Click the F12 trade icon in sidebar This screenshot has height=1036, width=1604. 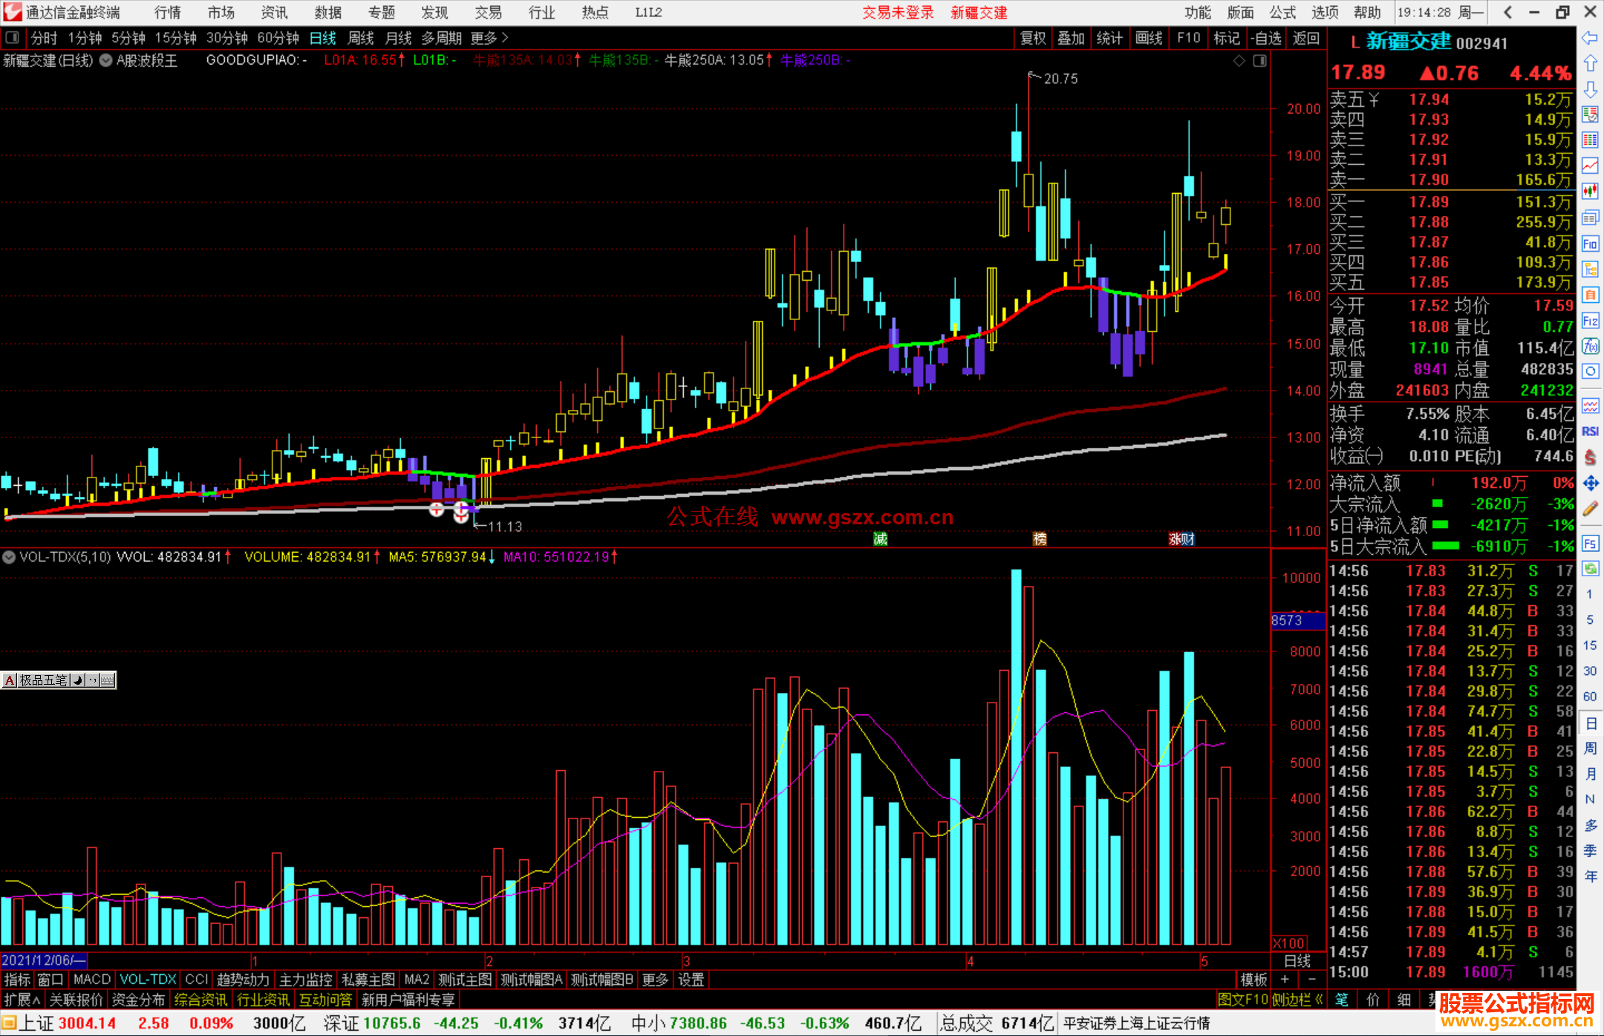1590,321
